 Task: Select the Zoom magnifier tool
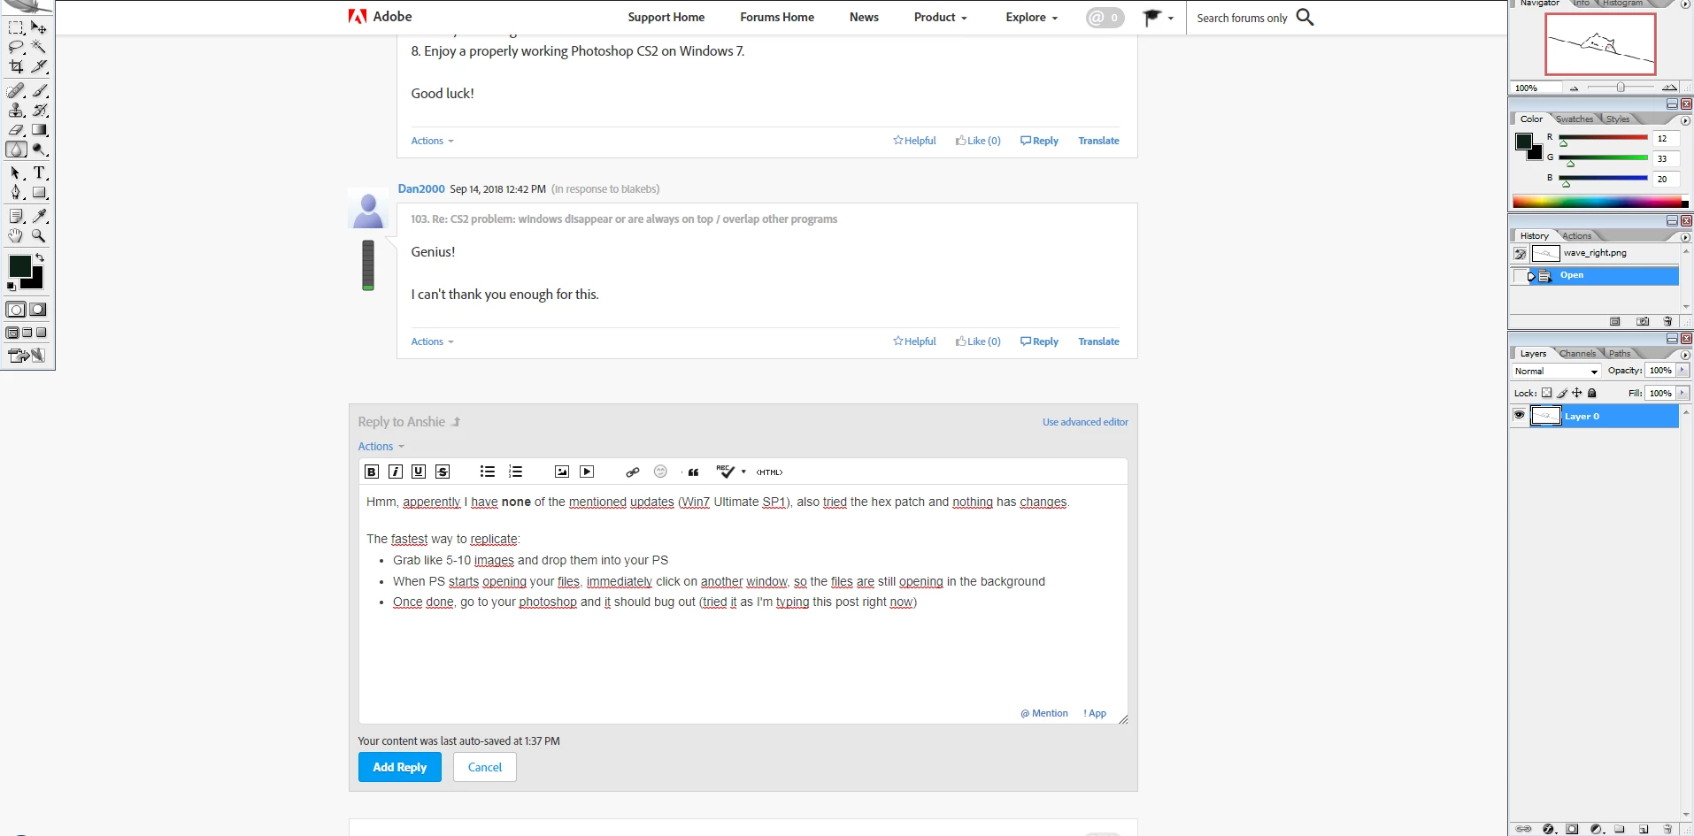click(x=40, y=235)
